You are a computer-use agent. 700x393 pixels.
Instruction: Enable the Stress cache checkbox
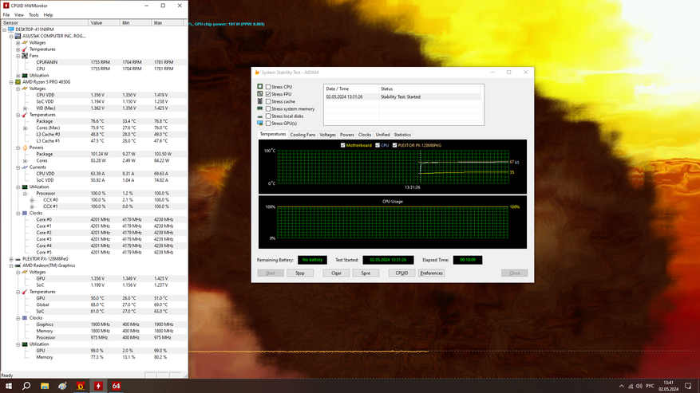tap(268, 102)
